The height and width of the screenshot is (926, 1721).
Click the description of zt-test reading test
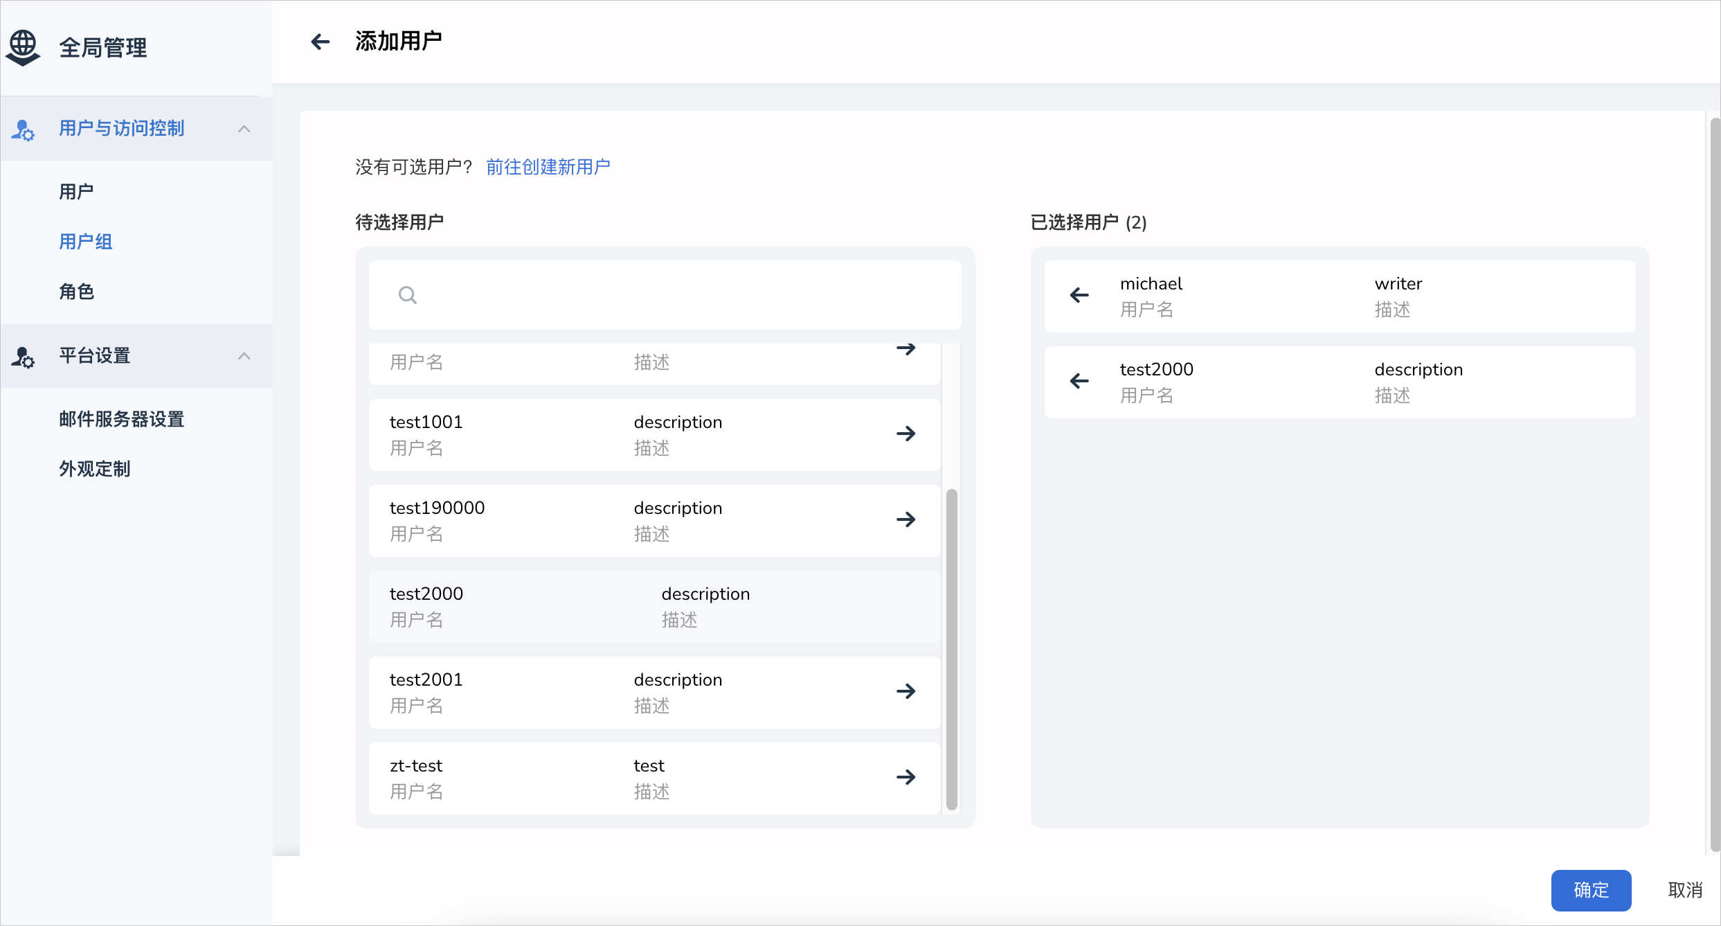pos(649,765)
